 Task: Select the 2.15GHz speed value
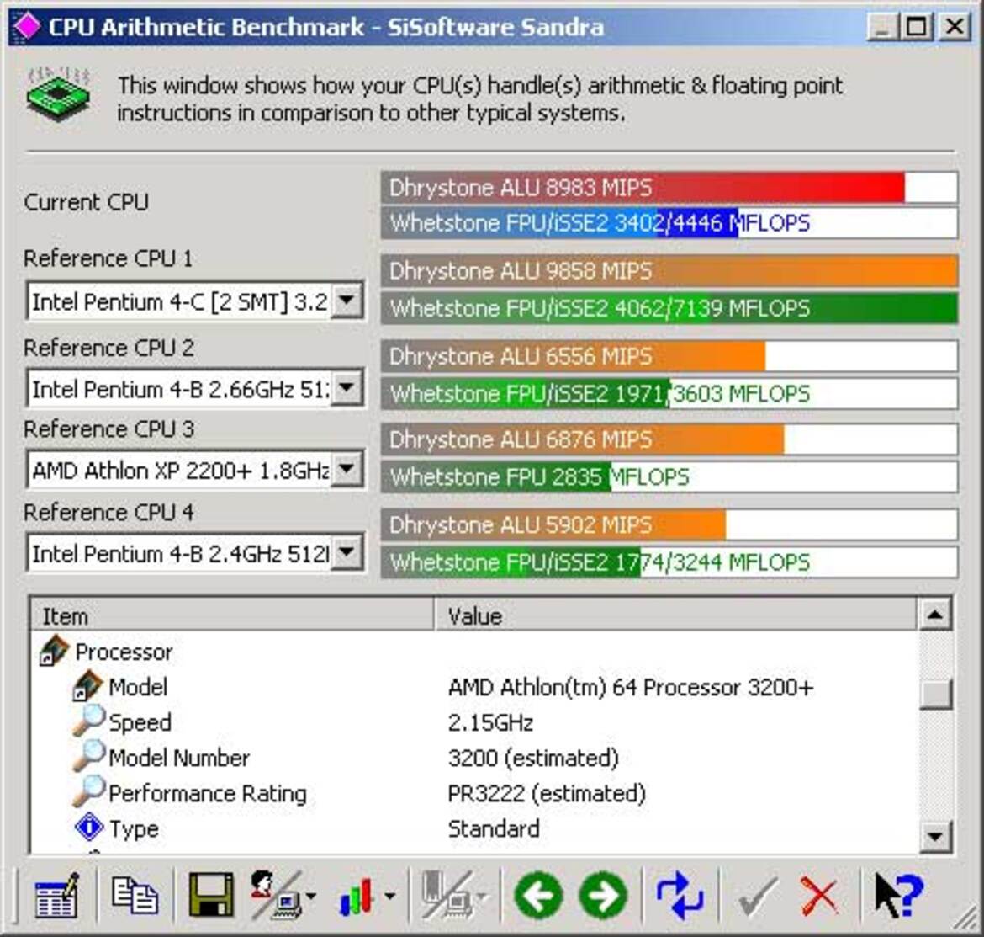491,722
